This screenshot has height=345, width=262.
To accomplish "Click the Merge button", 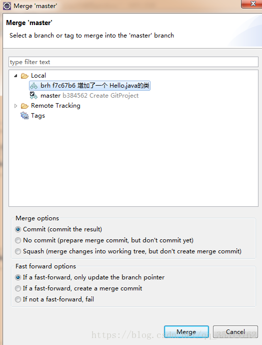I will [186, 332].
